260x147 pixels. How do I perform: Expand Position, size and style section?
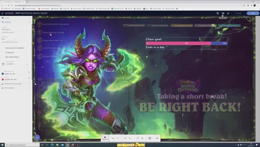[x=16, y=84]
